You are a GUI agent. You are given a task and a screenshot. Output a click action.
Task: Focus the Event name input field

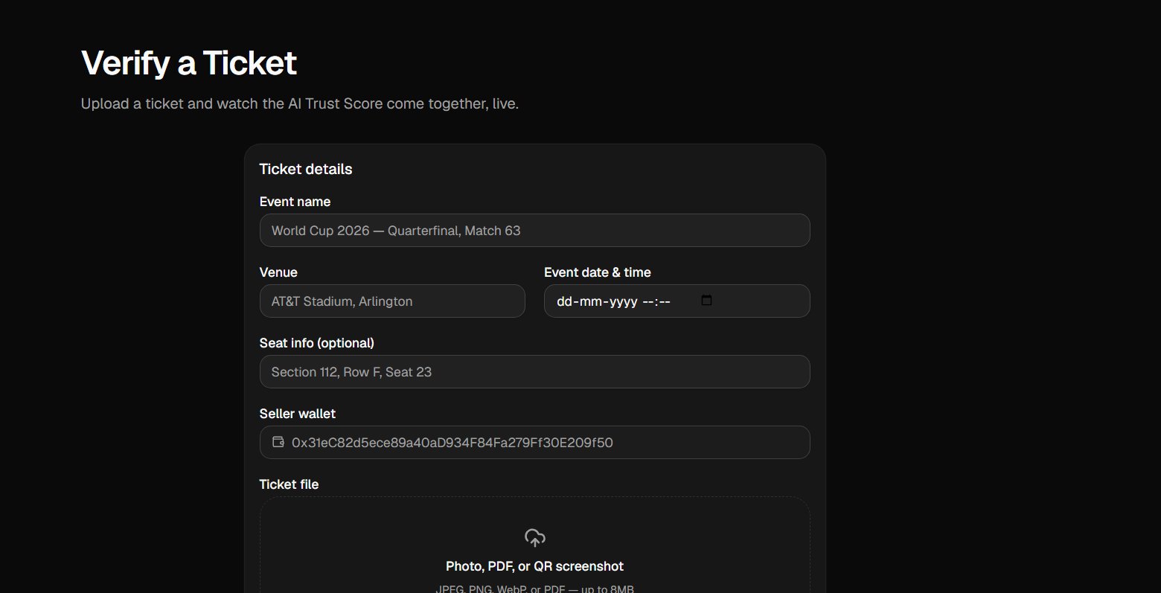(x=534, y=231)
